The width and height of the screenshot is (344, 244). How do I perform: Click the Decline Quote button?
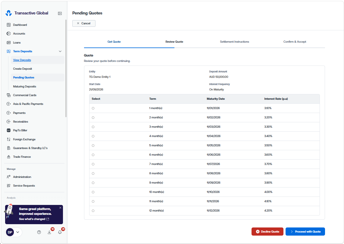pyautogui.click(x=267, y=231)
